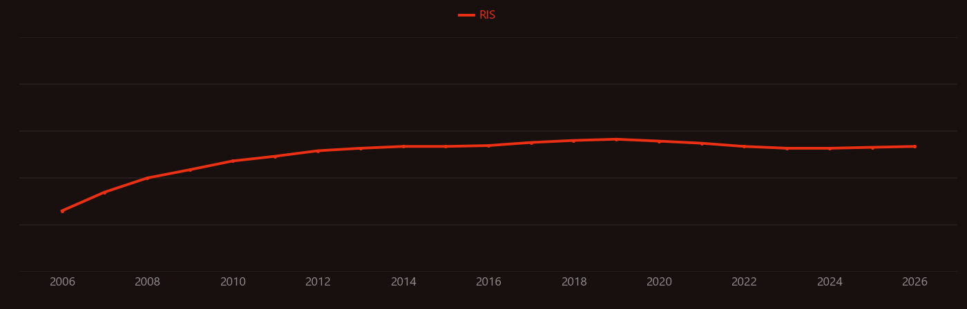Click the 2022 axis label
Screen dimensions: 967x309
[744, 282]
